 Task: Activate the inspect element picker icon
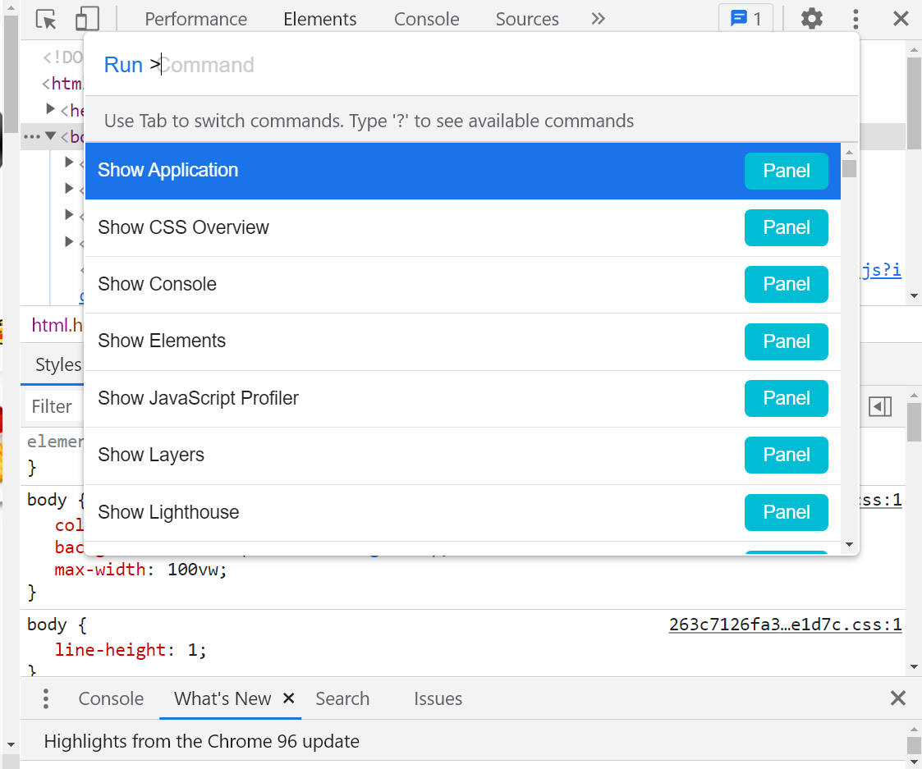46,20
